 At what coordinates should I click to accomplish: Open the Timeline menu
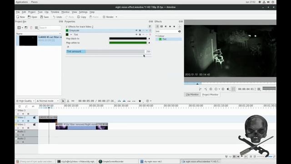pyautogui.click(x=55, y=12)
